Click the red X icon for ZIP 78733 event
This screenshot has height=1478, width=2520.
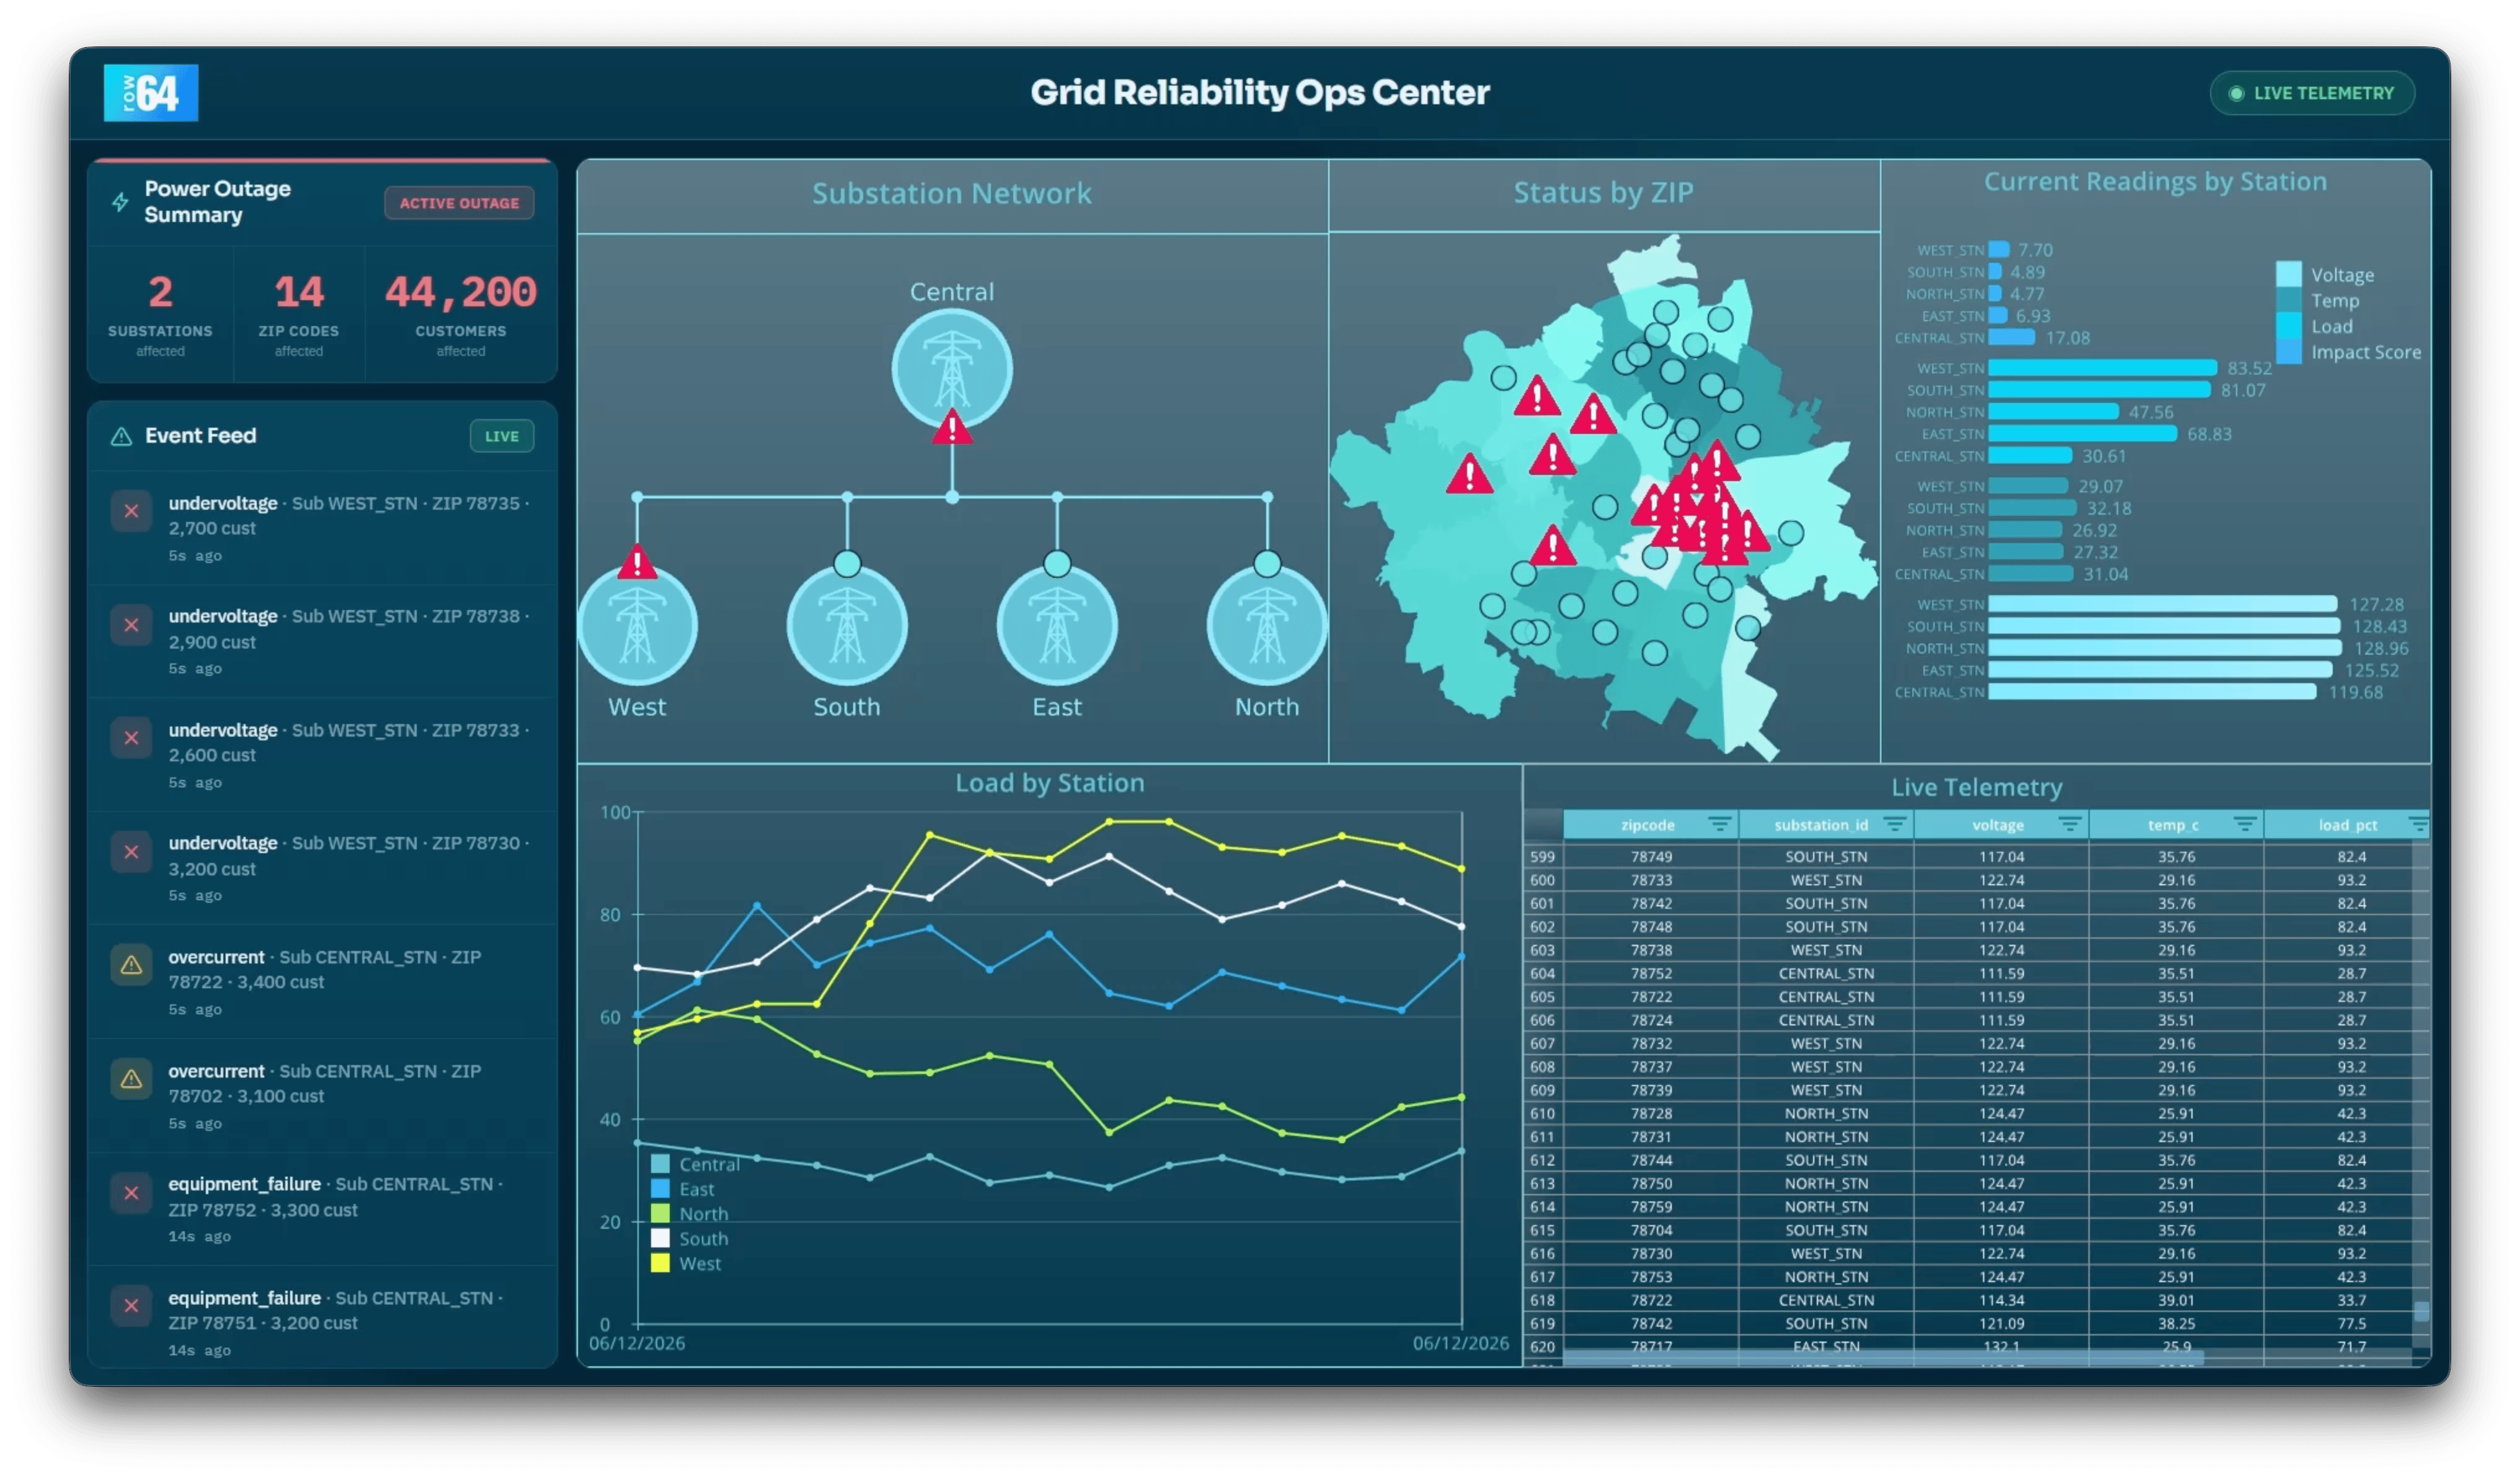pos(131,739)
